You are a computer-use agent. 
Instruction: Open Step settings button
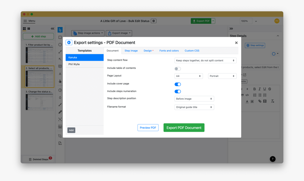255,45
